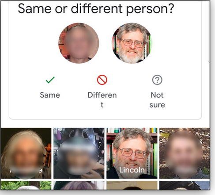The height and width of the screenshot is (195, 215).
Task: Open the bottom-row thumbnail with green foliage
Action: (26, 185)
